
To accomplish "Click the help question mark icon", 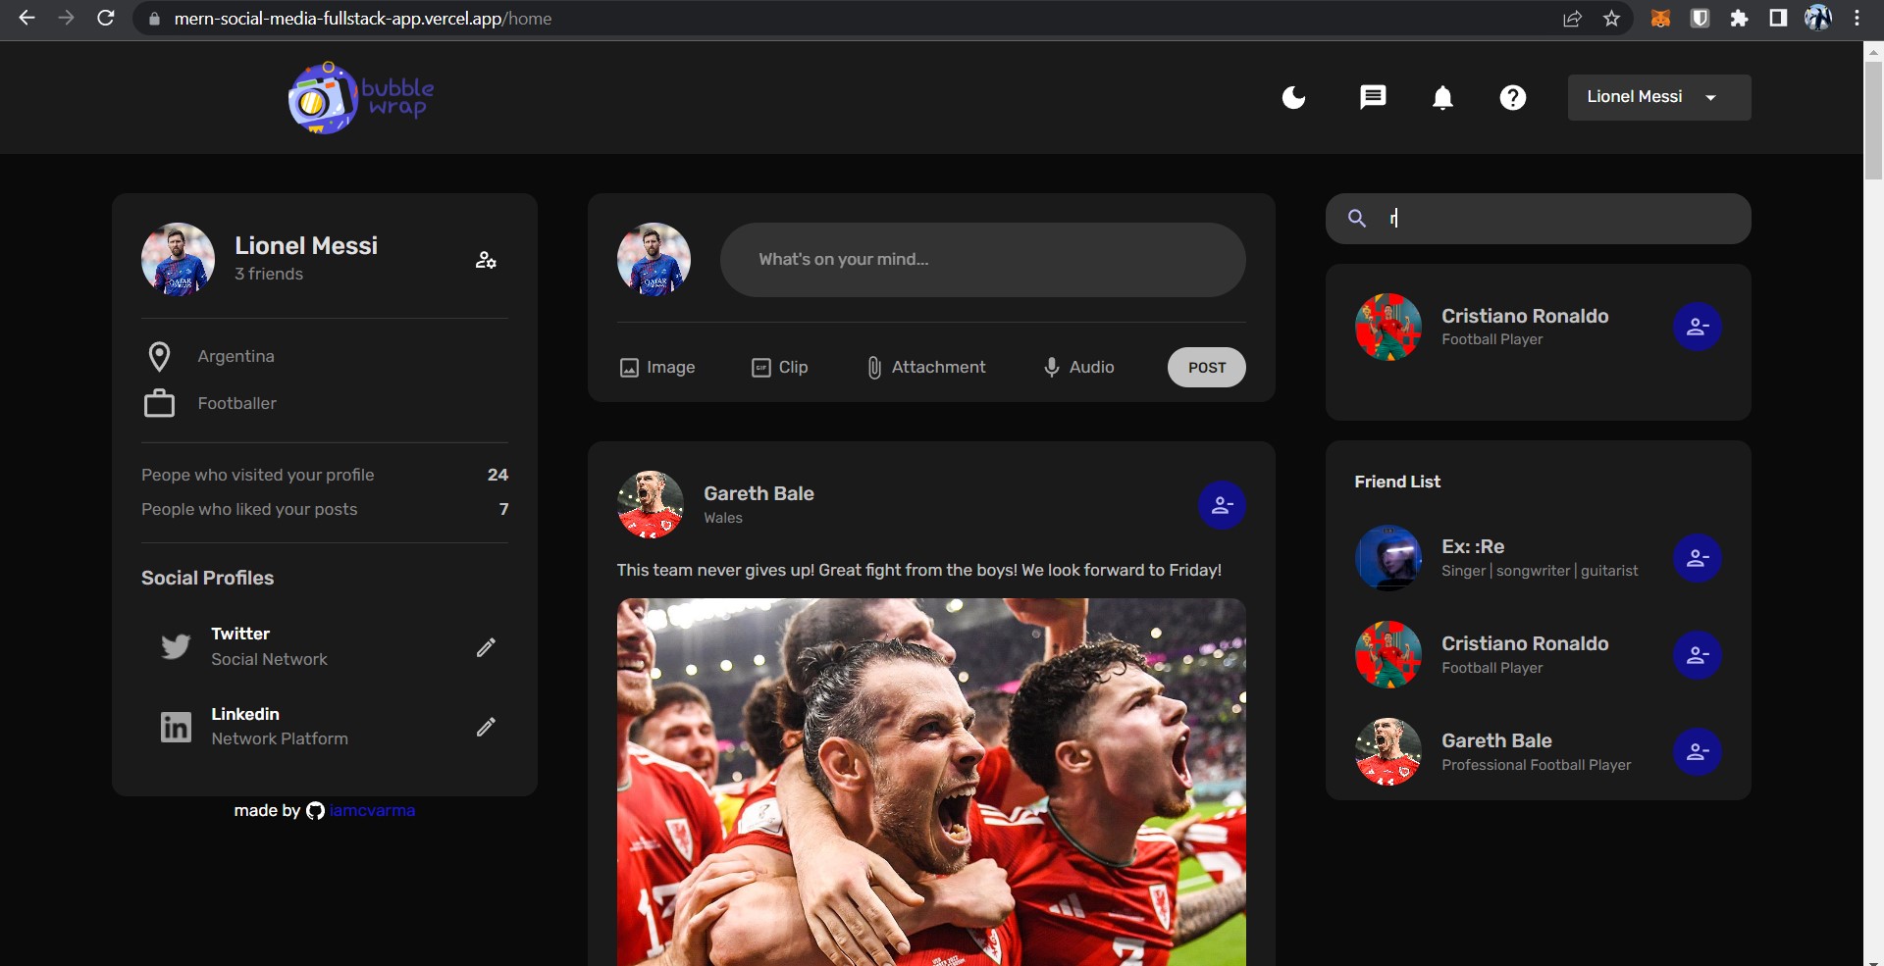I will [1512, 97].
